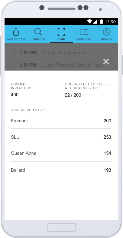Open Juniper profile avatar icon
The width and height of the screenshot is (123, 238).
coord(107,32)
